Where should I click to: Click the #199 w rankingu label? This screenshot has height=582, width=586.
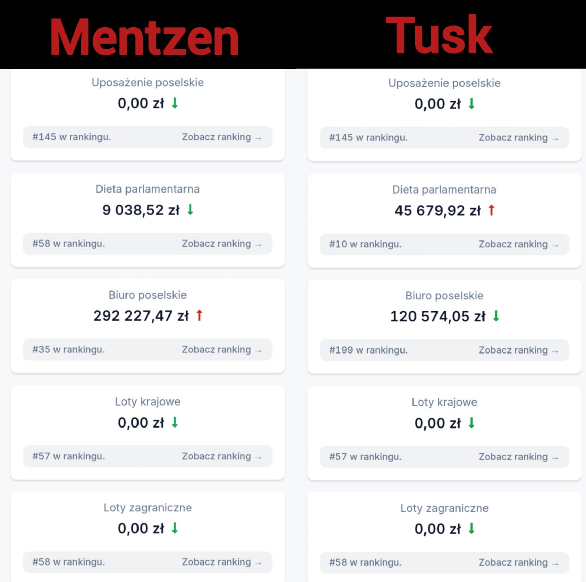pyautogui.click(x=368, y=350)
